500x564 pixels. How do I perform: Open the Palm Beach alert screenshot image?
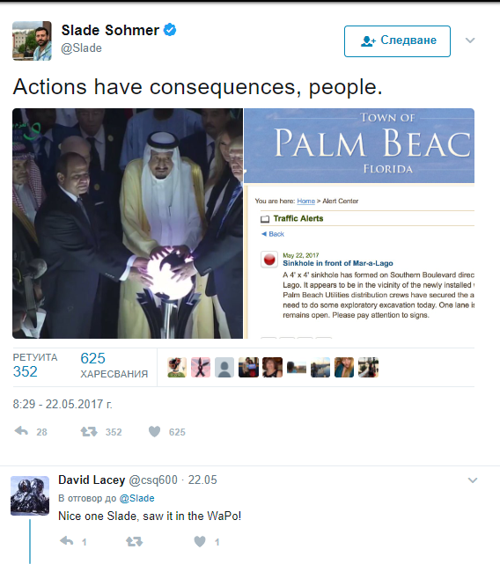point(359,223)
